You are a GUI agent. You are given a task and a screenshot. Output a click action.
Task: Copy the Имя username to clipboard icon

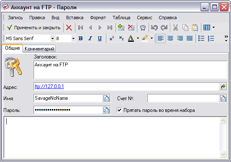[106, 99]
